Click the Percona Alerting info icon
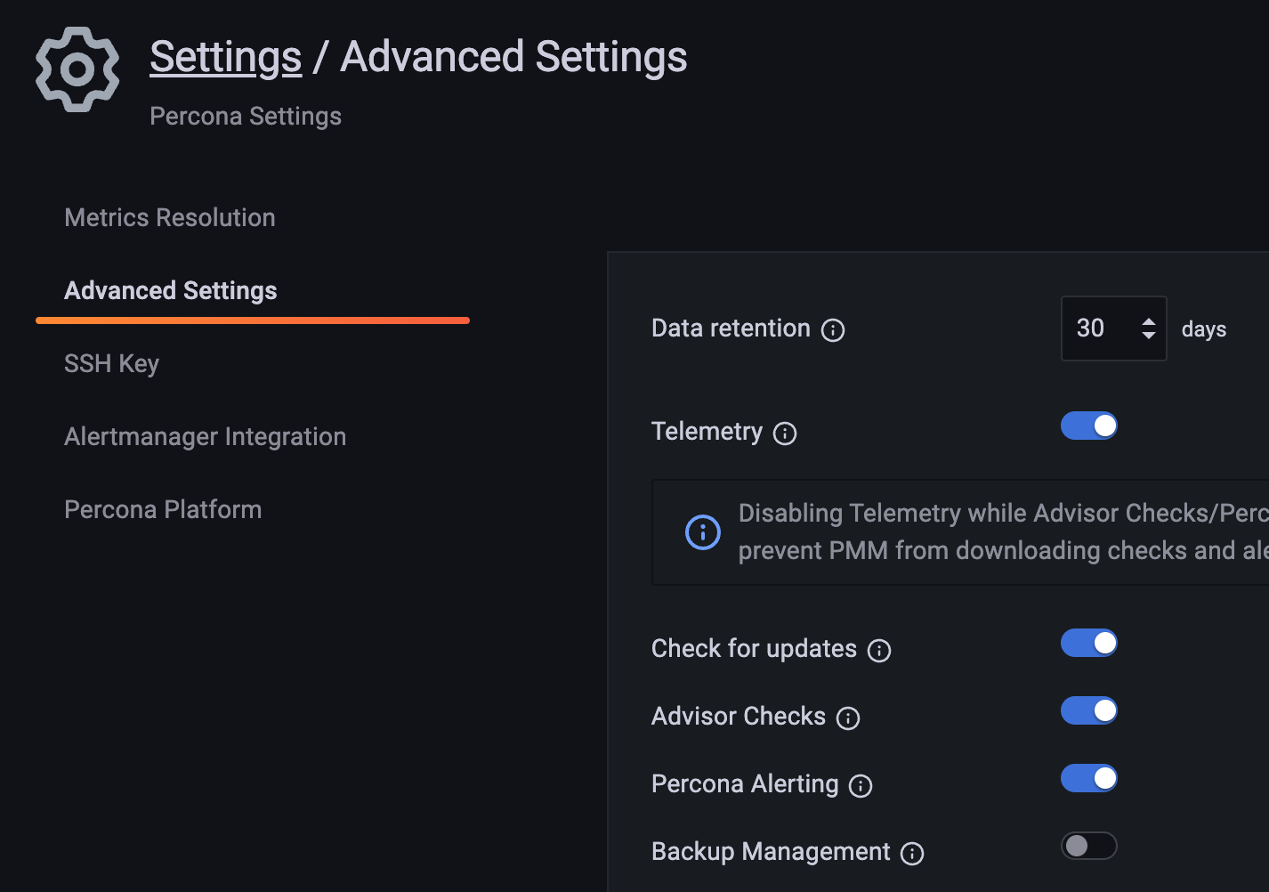 coord(861,786)
